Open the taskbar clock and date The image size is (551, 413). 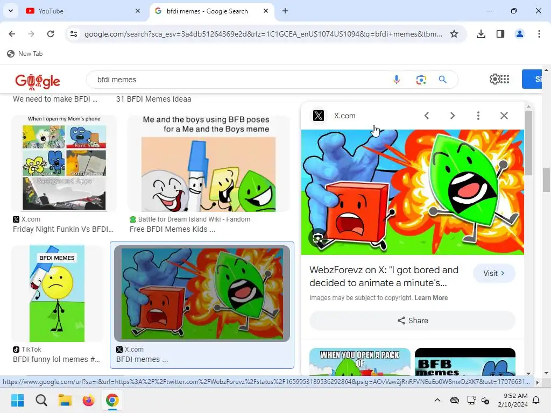point(513,400)
